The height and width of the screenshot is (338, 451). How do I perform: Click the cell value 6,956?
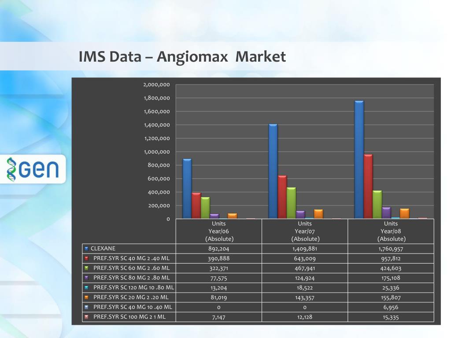tap(391, 308)
